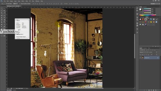Select the Move tool

tap(4, 9)
